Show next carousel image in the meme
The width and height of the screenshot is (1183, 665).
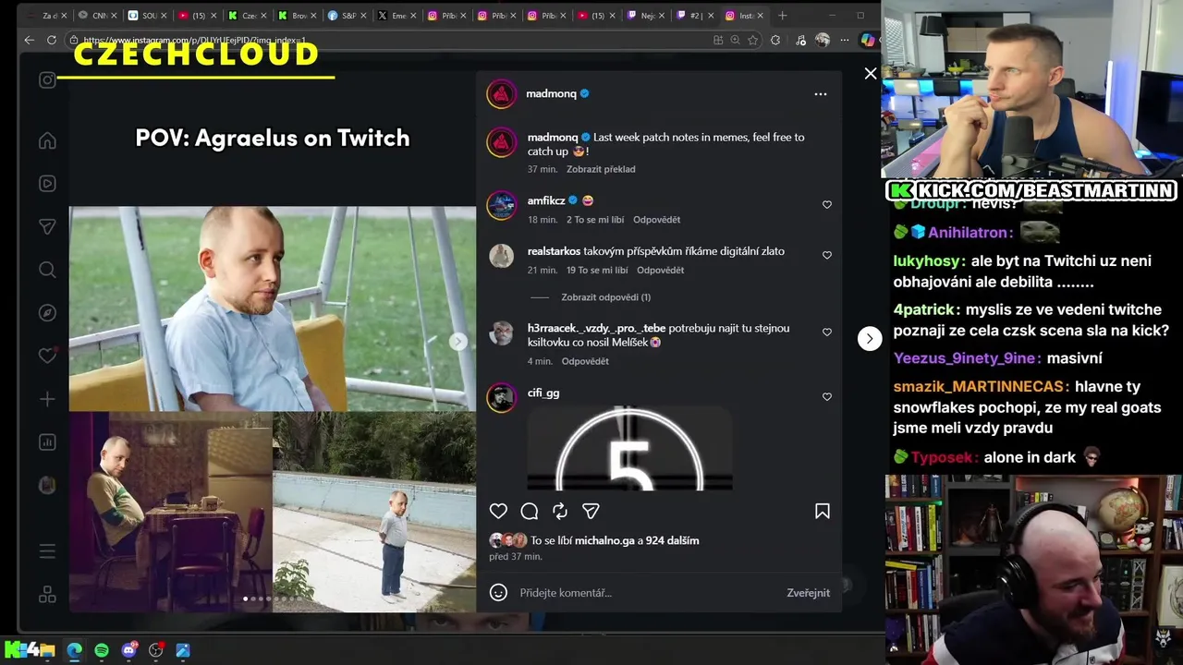click(x=457, y=342)
